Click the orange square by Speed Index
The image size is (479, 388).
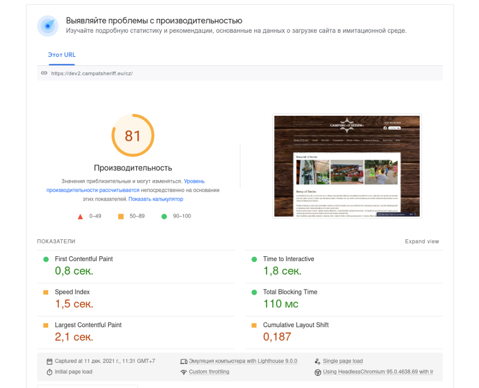pyautogui.click(x=46, y=292)
